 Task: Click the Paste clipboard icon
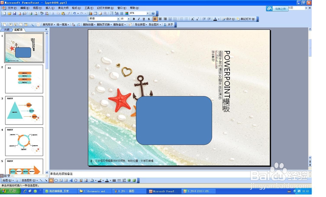tap(63, 13)
